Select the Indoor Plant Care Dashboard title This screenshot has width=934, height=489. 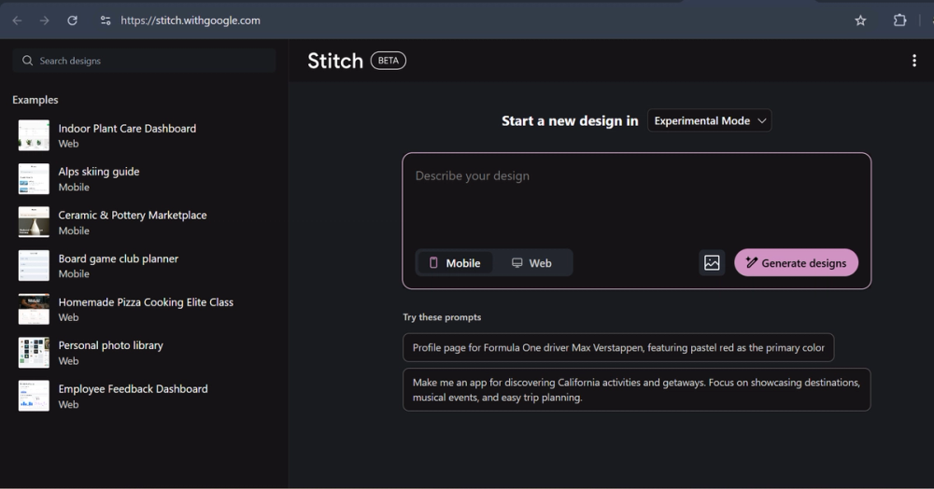127,129
